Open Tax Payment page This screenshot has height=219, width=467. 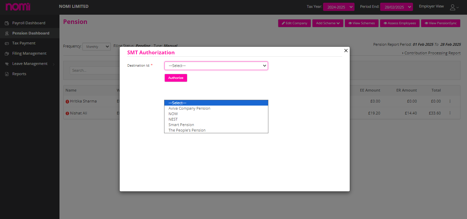(24, 43)
